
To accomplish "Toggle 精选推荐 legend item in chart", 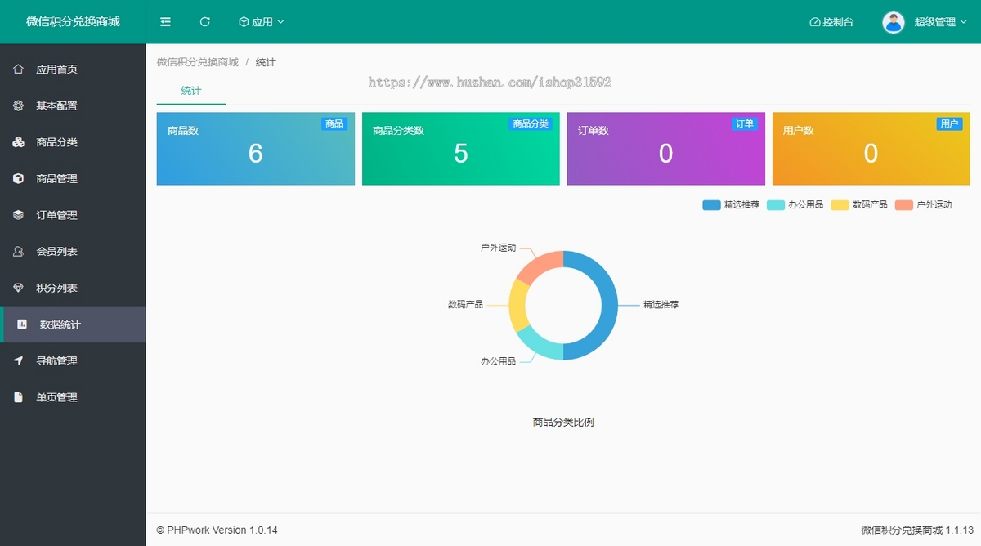I will point(731,205).
